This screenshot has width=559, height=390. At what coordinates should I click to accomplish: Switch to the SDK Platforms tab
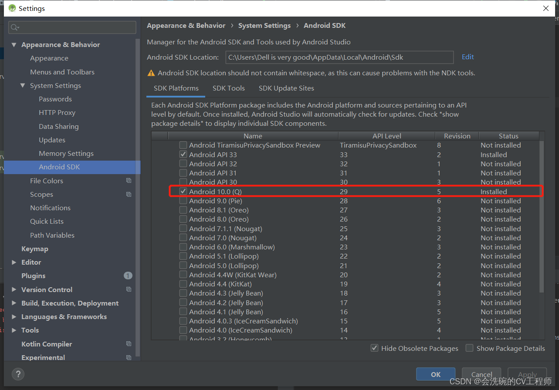point(176,88)
